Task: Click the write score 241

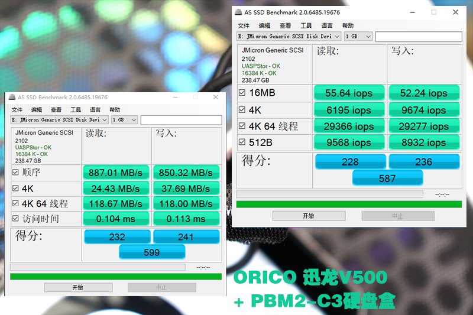Action: (186, 236)
